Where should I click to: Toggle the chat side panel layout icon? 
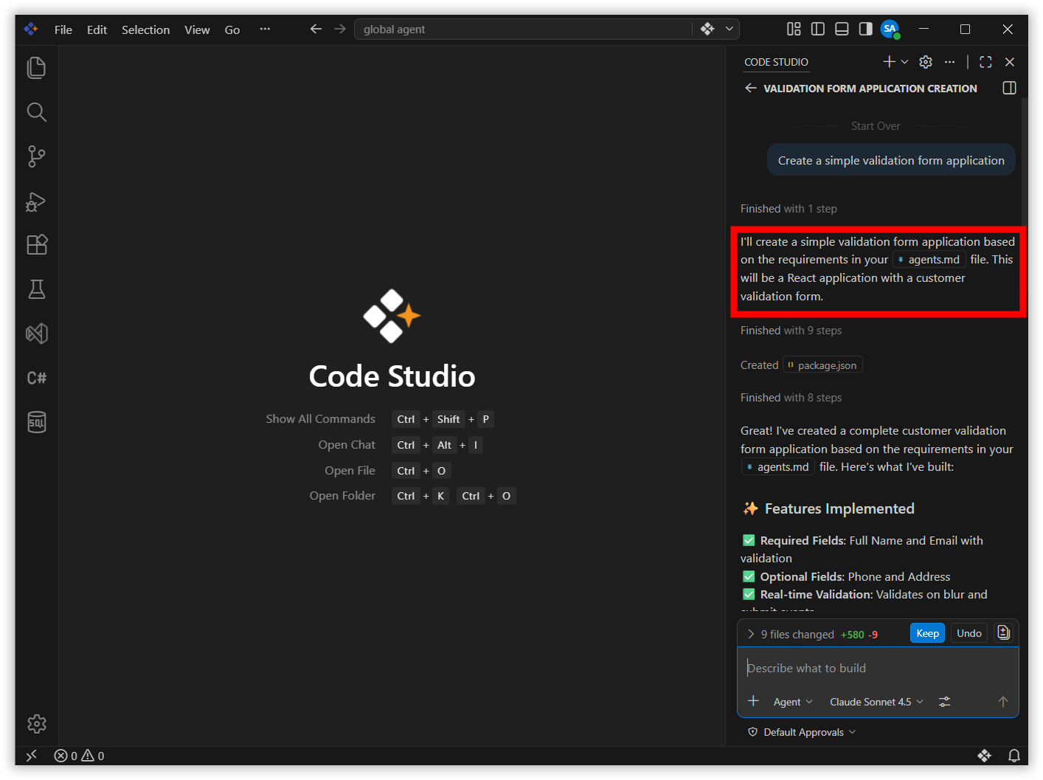(1009, 88)
